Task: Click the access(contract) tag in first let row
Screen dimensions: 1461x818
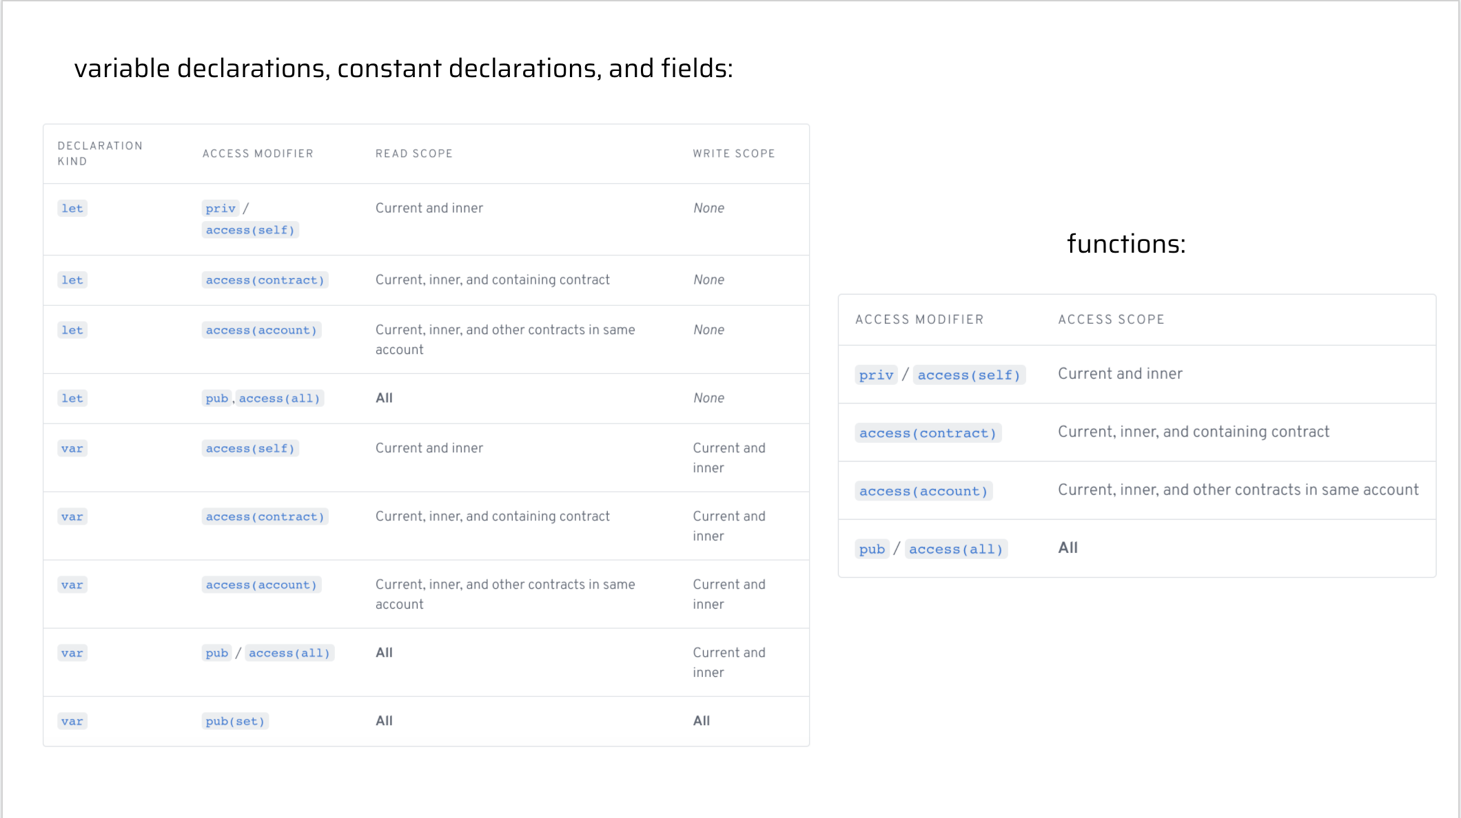Action: click(x=265, y=280)
